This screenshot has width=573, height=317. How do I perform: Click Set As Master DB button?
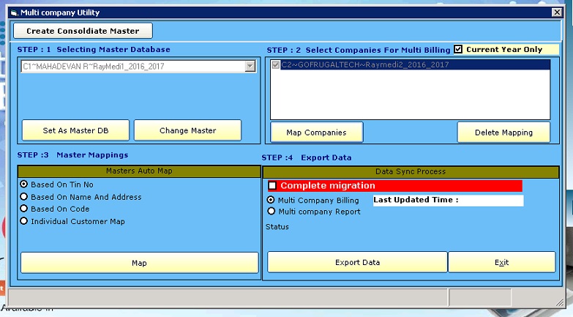coord(75,130)
